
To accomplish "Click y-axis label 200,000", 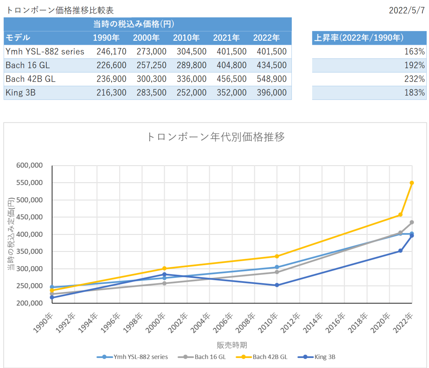I will point(29,303).
